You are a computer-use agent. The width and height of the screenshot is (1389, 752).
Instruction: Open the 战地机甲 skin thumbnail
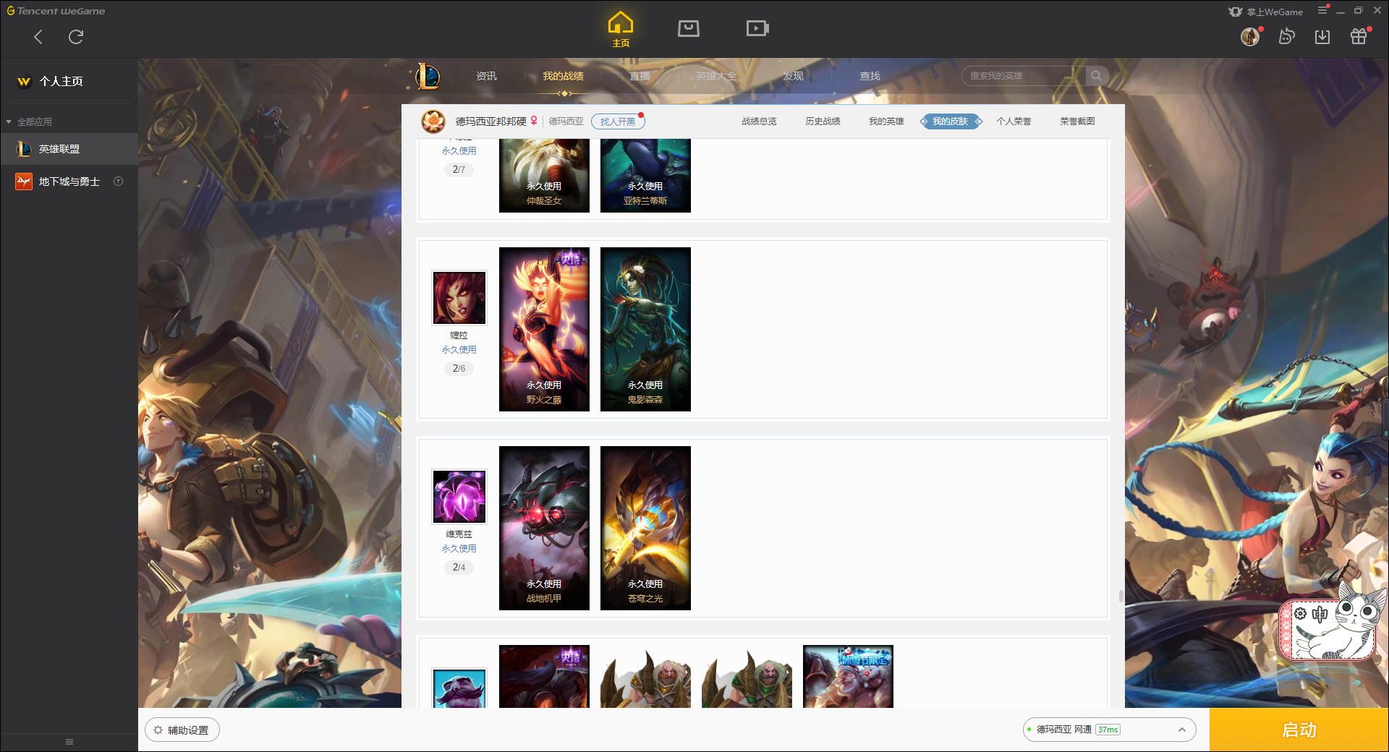[x=544, y=528]
